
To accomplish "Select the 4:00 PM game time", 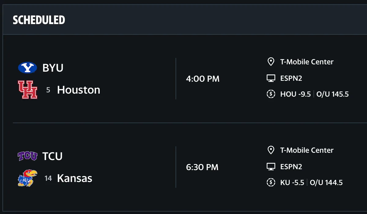I will coord(203,79).
